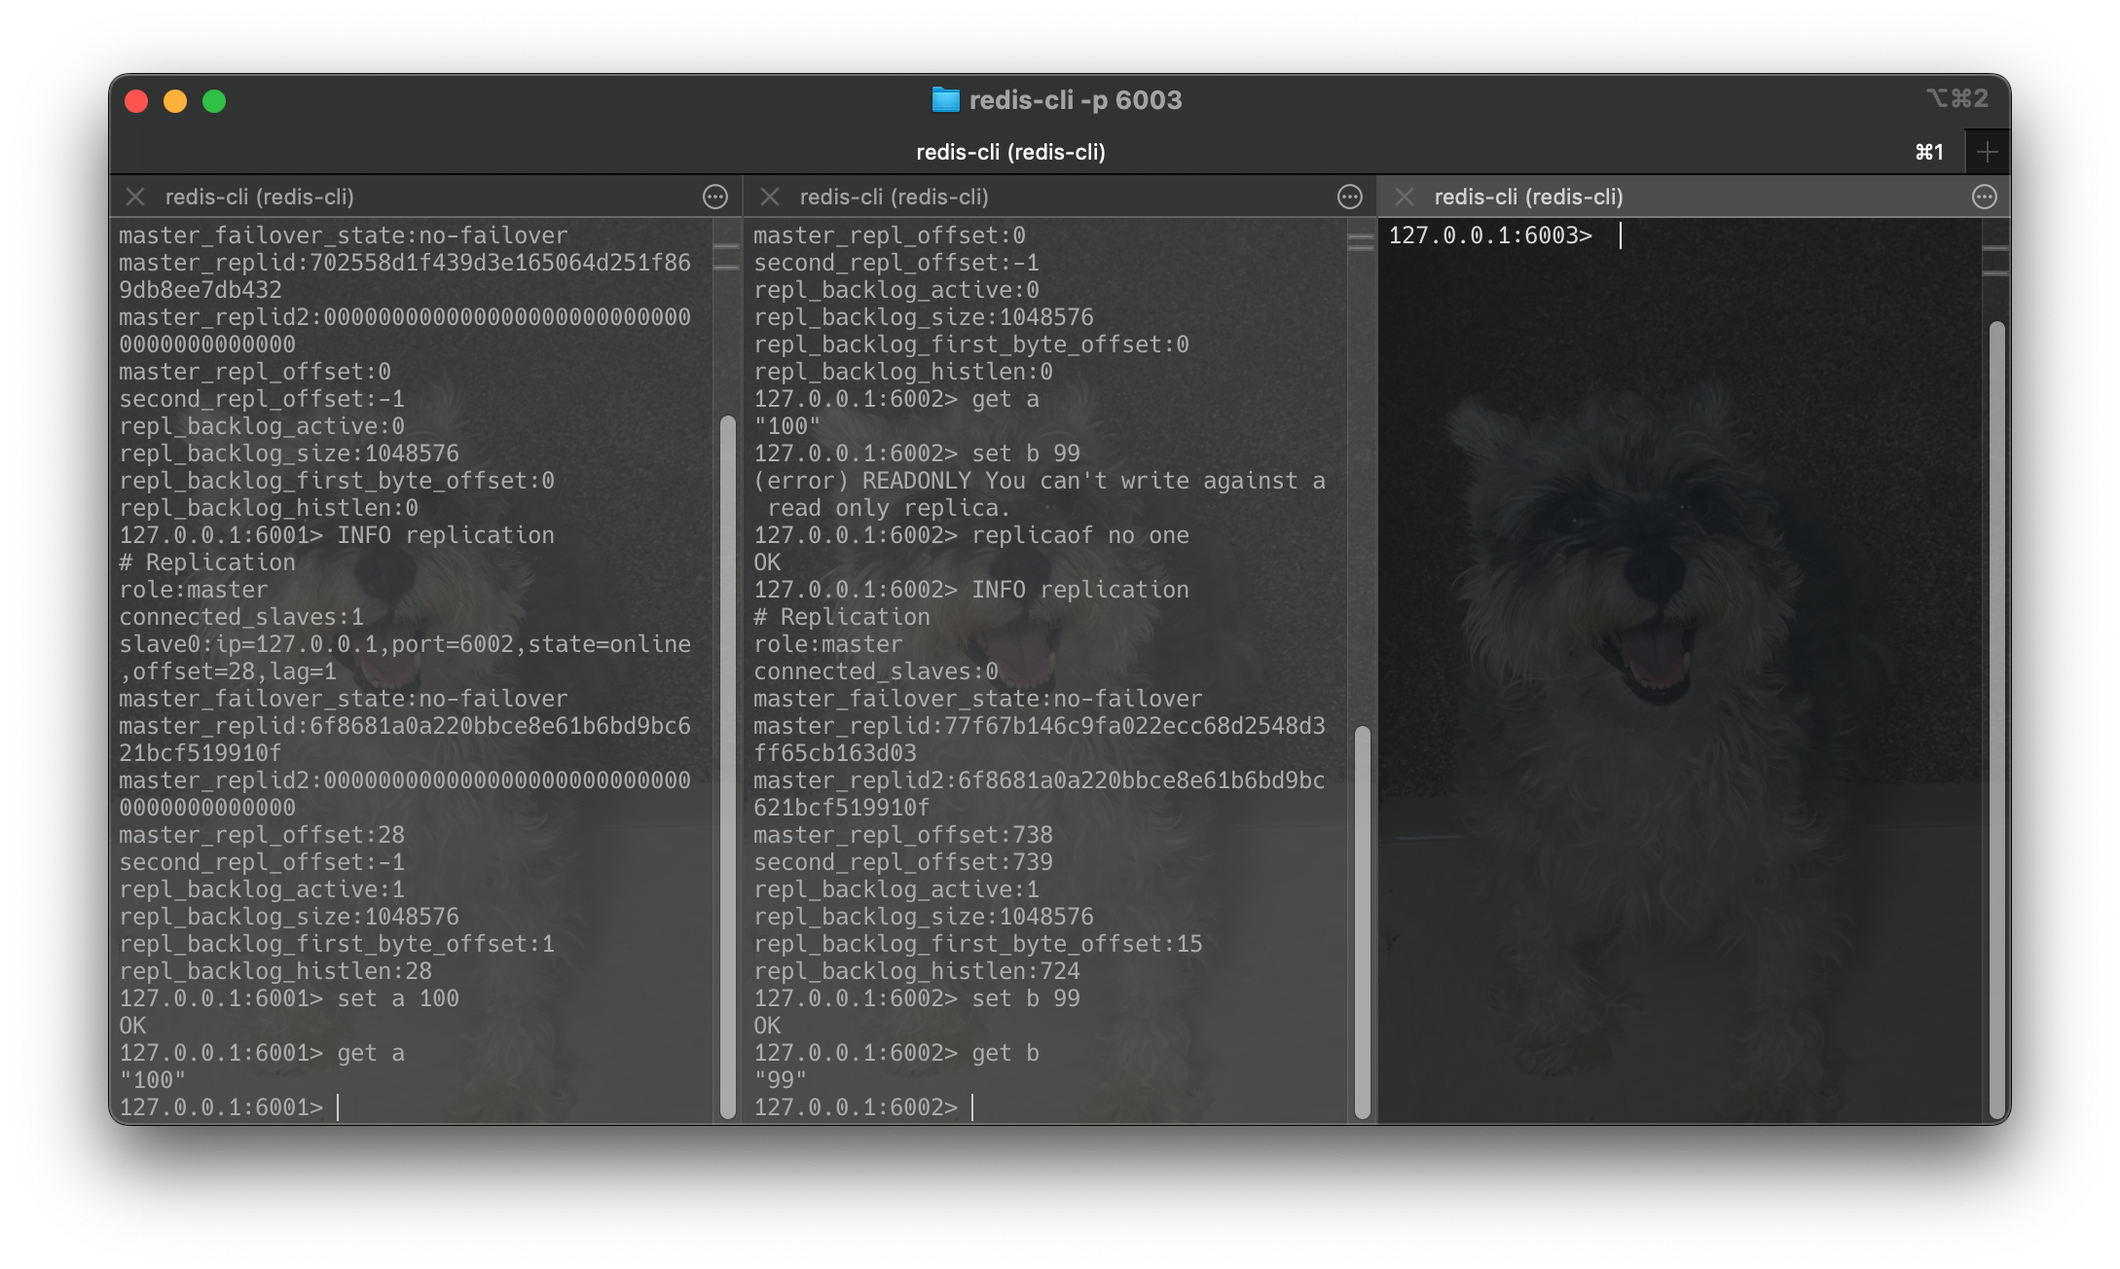
Task: Click the window title 'redis-cli -p 6003'
Action: click(x=1075, y=99)
